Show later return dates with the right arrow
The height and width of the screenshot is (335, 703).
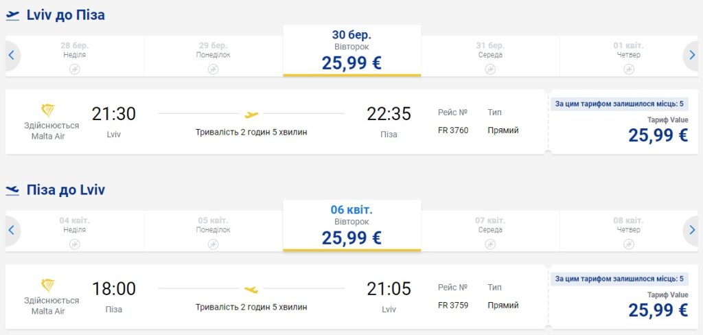click(x=692, y=231)
